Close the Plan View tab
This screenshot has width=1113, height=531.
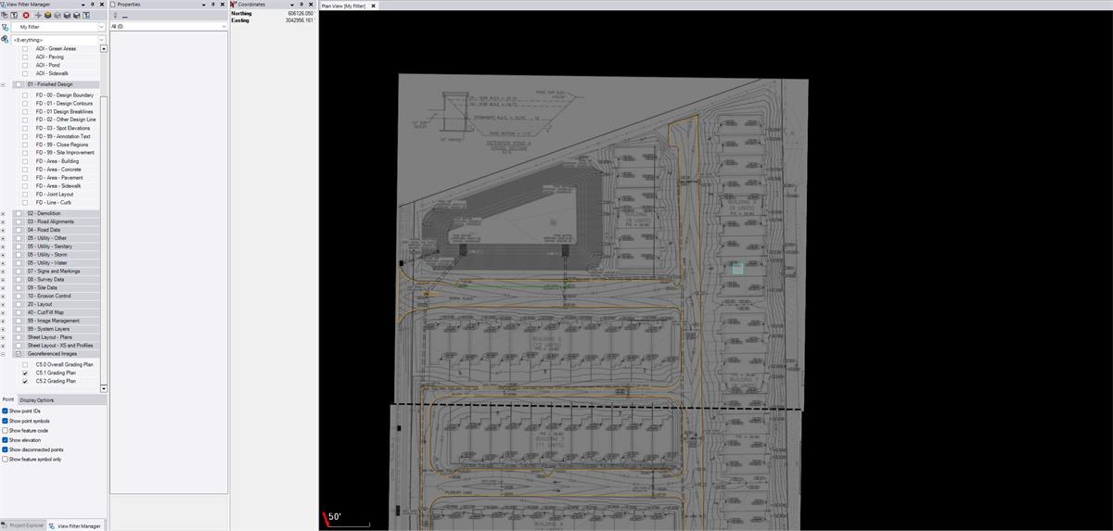(373, 6)
